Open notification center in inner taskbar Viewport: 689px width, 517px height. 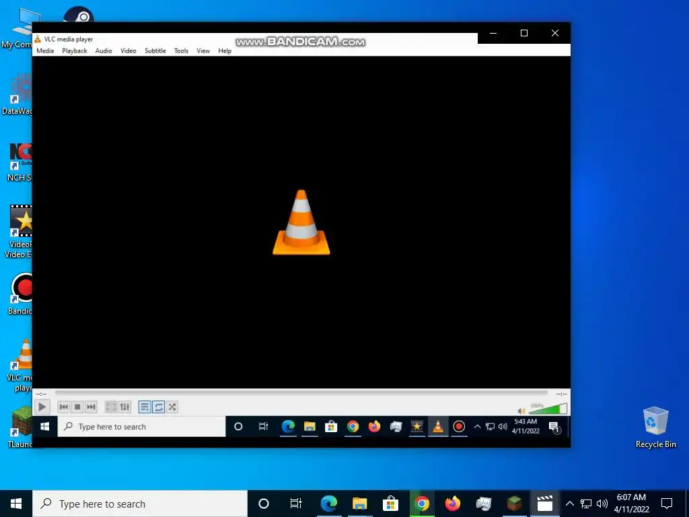click(x=554, y=427)
